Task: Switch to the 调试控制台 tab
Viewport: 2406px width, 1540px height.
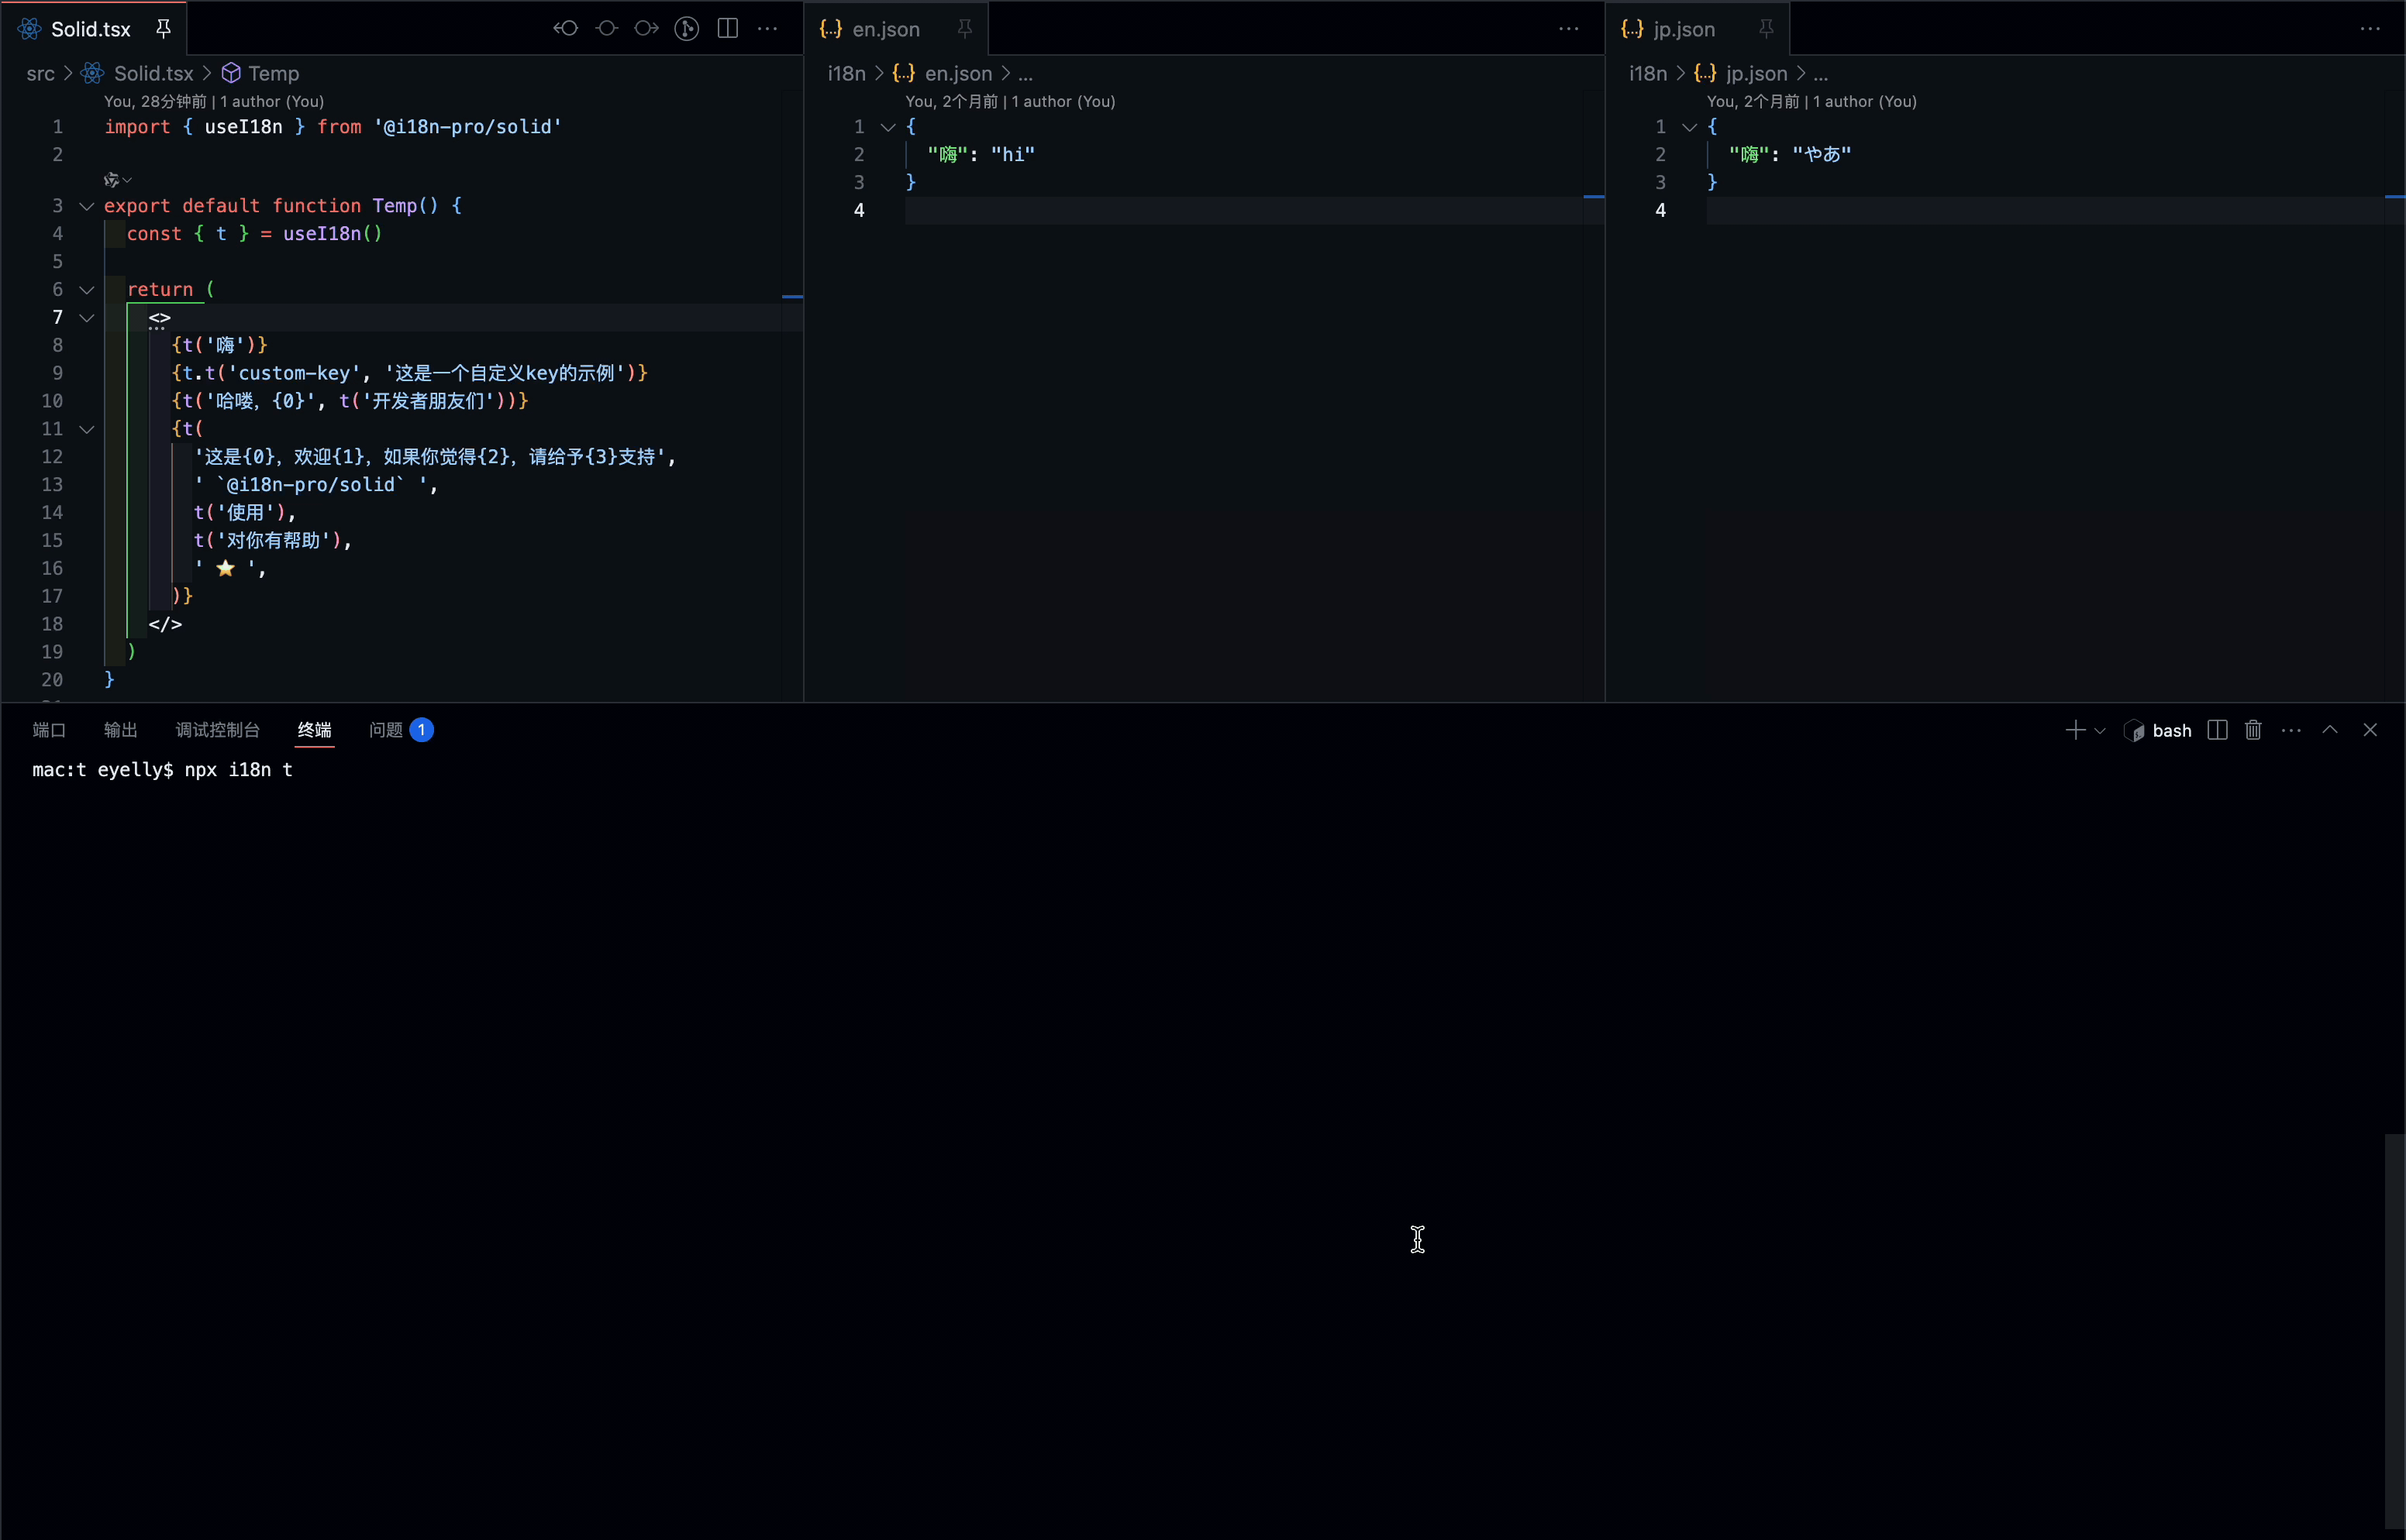Action: (x=217, y=730)
